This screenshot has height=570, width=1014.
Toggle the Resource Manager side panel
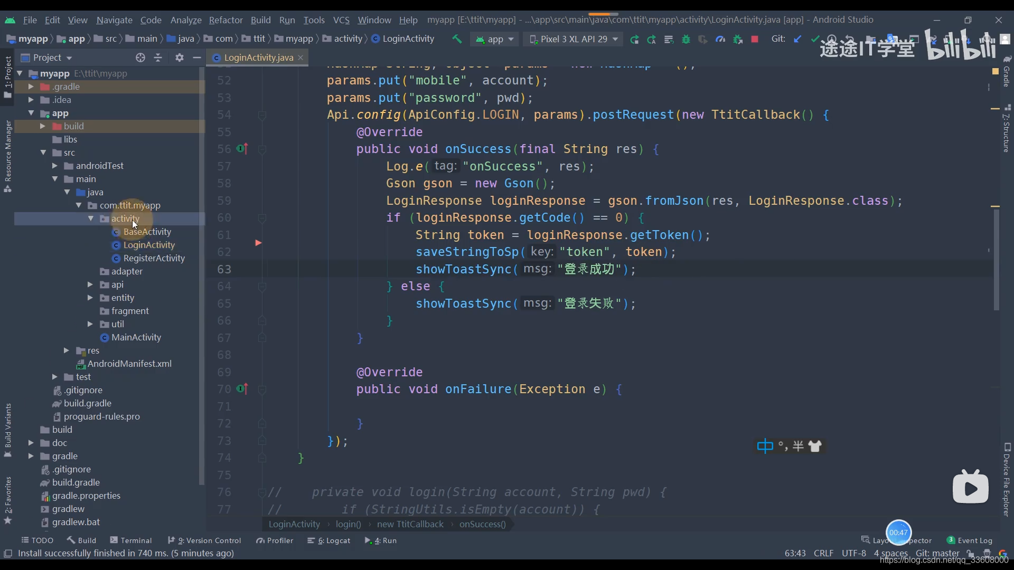click(7, 157)
